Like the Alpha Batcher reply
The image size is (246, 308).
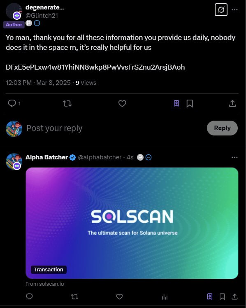tap(119, 296)
